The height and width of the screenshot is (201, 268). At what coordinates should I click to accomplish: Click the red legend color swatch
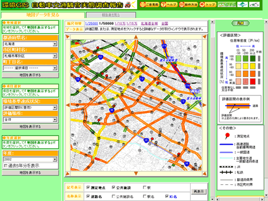tap(252, 81)
